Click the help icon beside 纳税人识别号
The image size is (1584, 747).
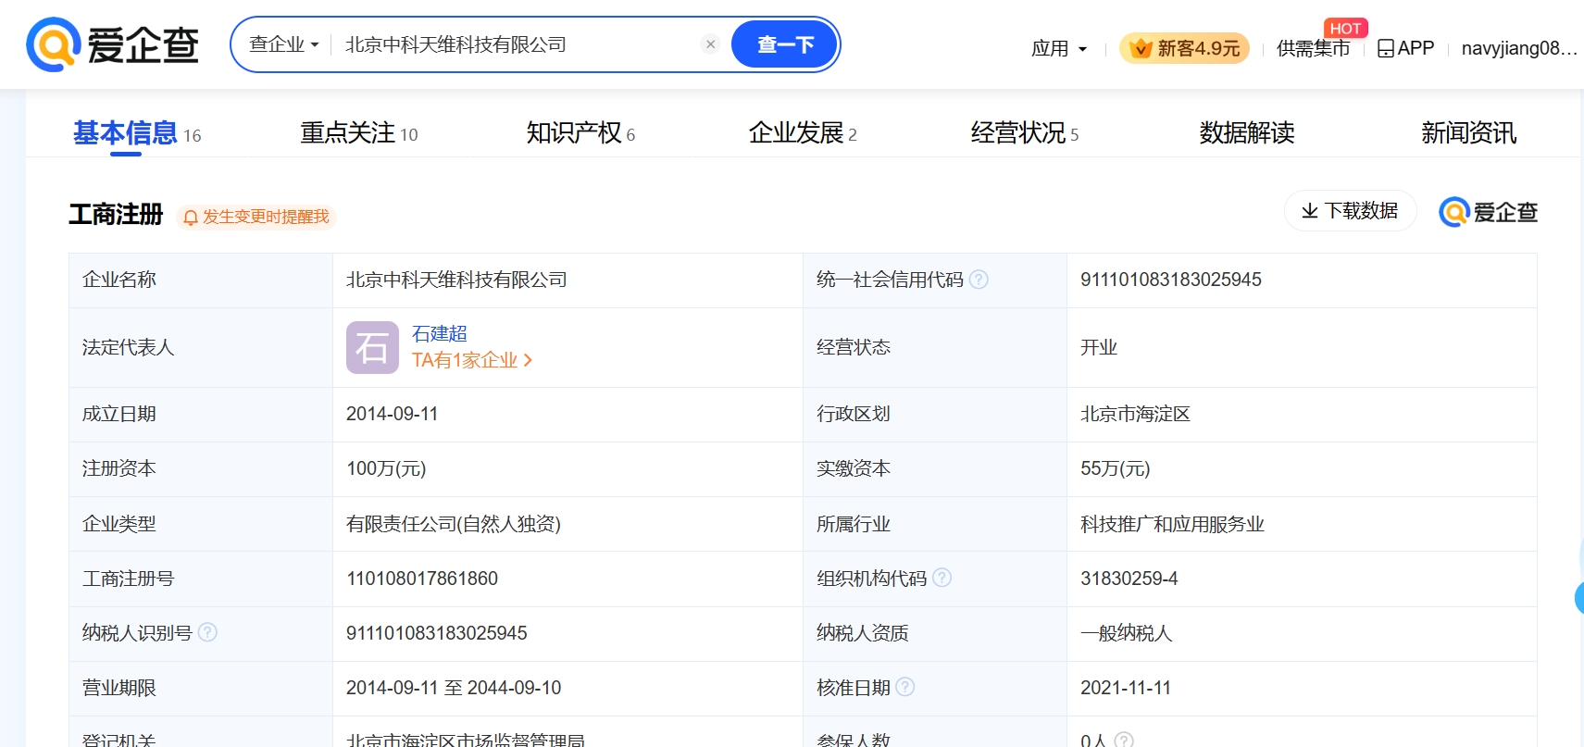[207, 632]
